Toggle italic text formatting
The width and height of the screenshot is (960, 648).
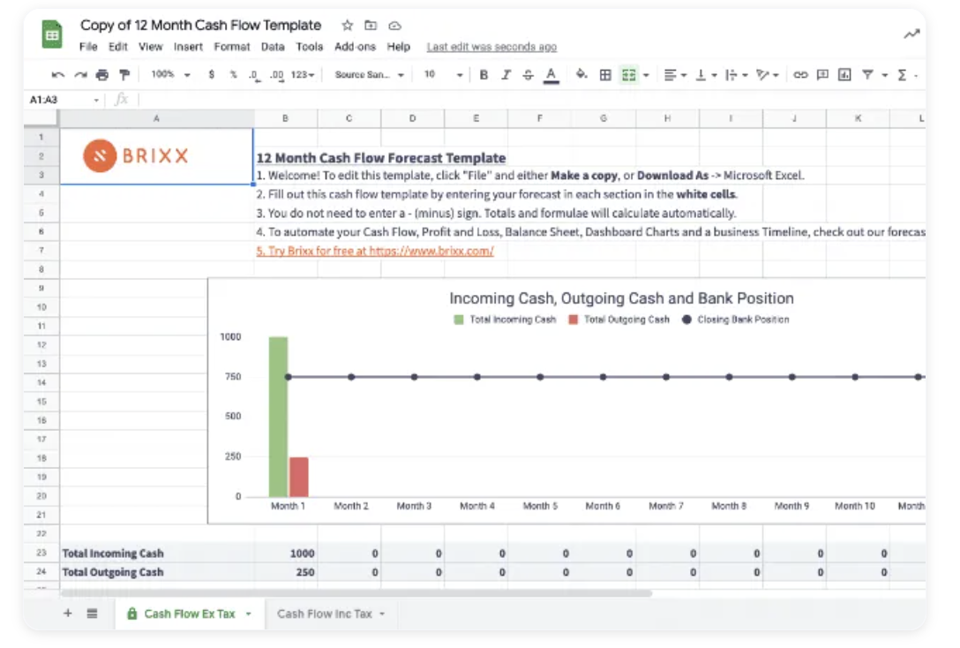click(x=506, y=75)
